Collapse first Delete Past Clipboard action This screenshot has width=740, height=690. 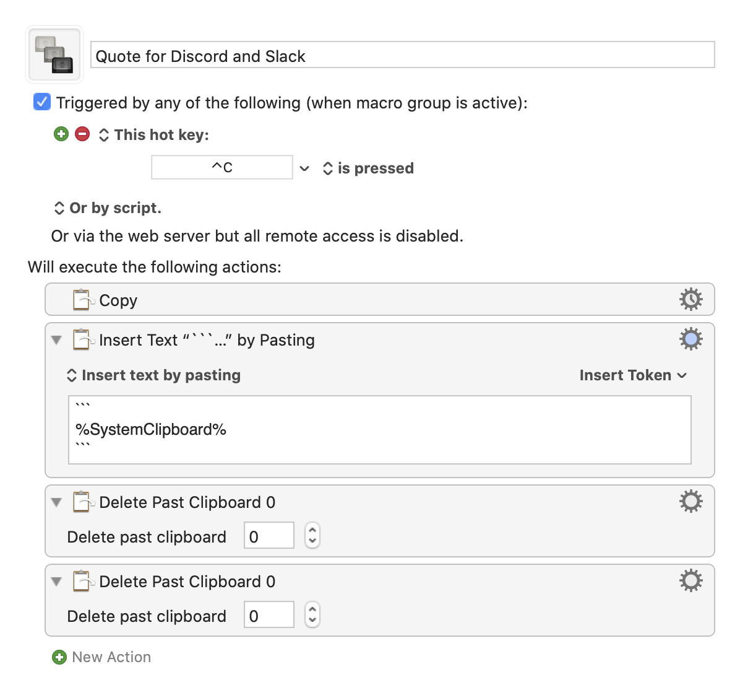coord(57,502)
